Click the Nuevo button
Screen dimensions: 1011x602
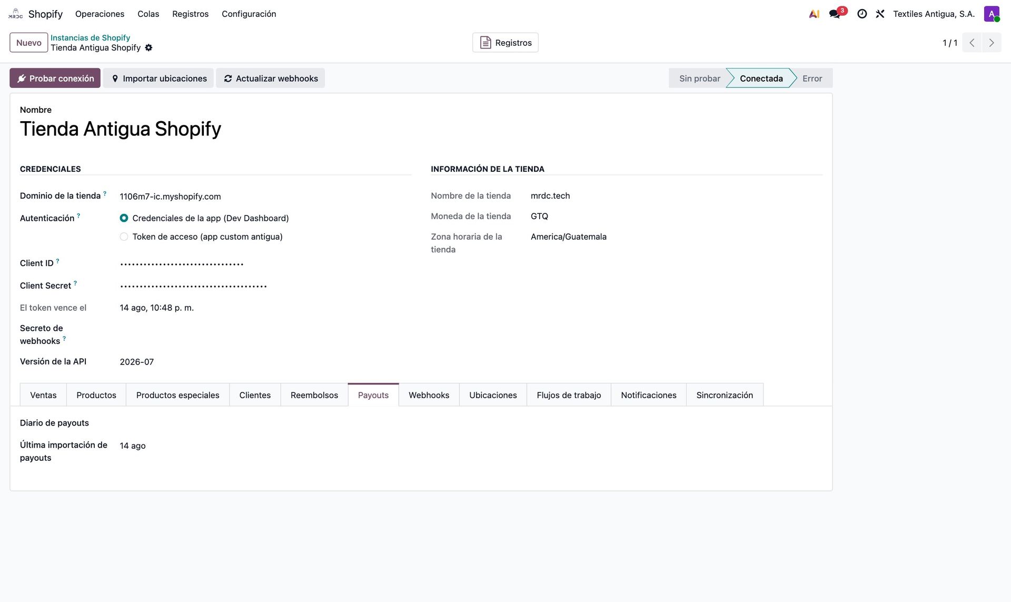(29, 43)
